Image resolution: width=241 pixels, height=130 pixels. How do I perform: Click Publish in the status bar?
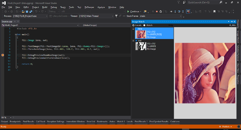point(226,127)
